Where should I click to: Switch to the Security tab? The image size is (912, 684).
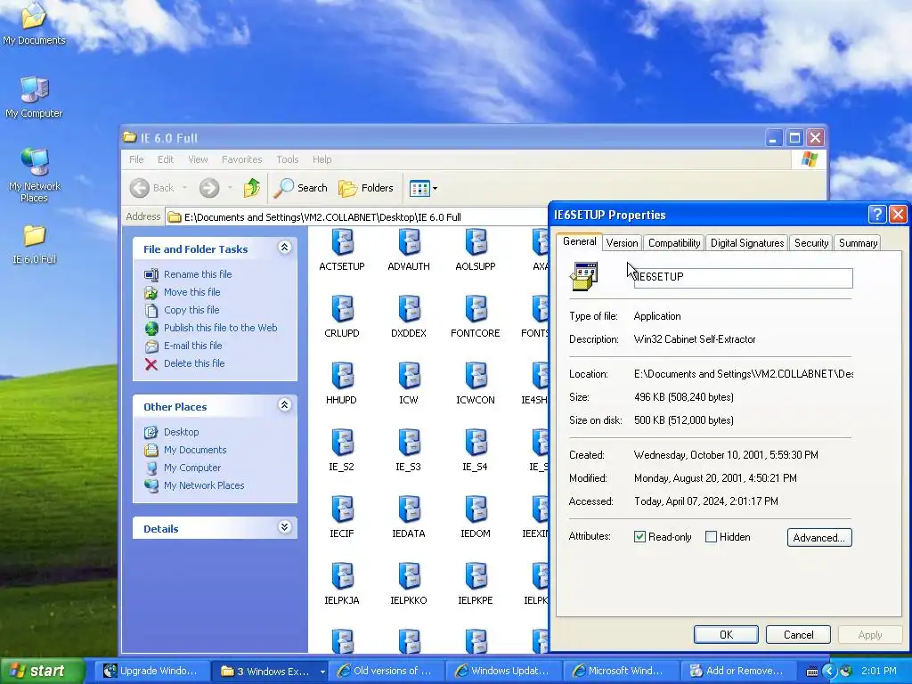tap(810, 243)
